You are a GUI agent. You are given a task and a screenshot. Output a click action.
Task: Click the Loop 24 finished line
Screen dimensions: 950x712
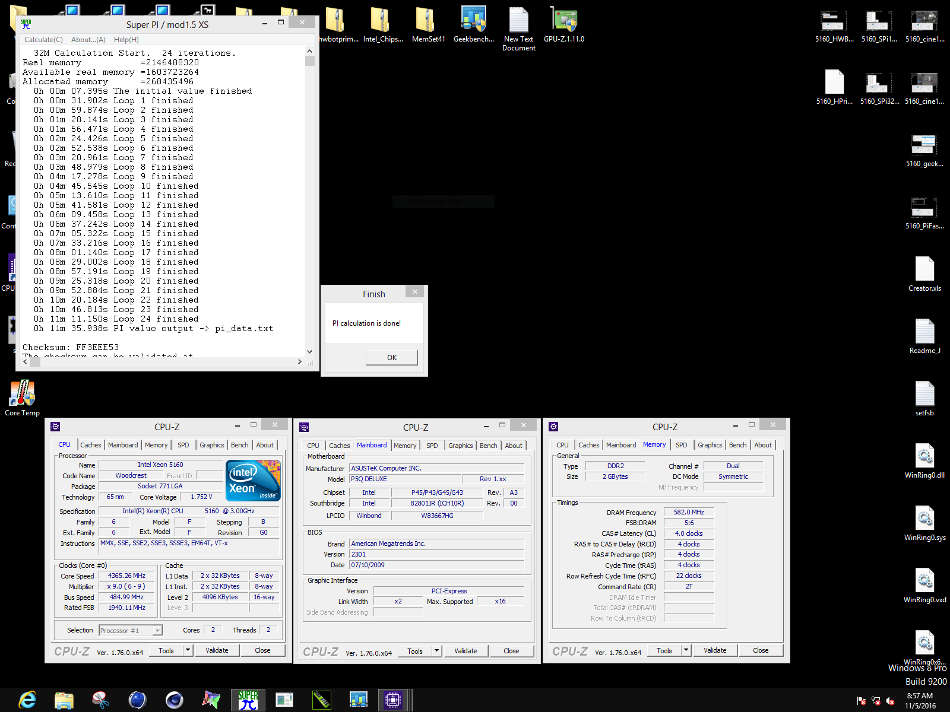click(x=116, y=319)
